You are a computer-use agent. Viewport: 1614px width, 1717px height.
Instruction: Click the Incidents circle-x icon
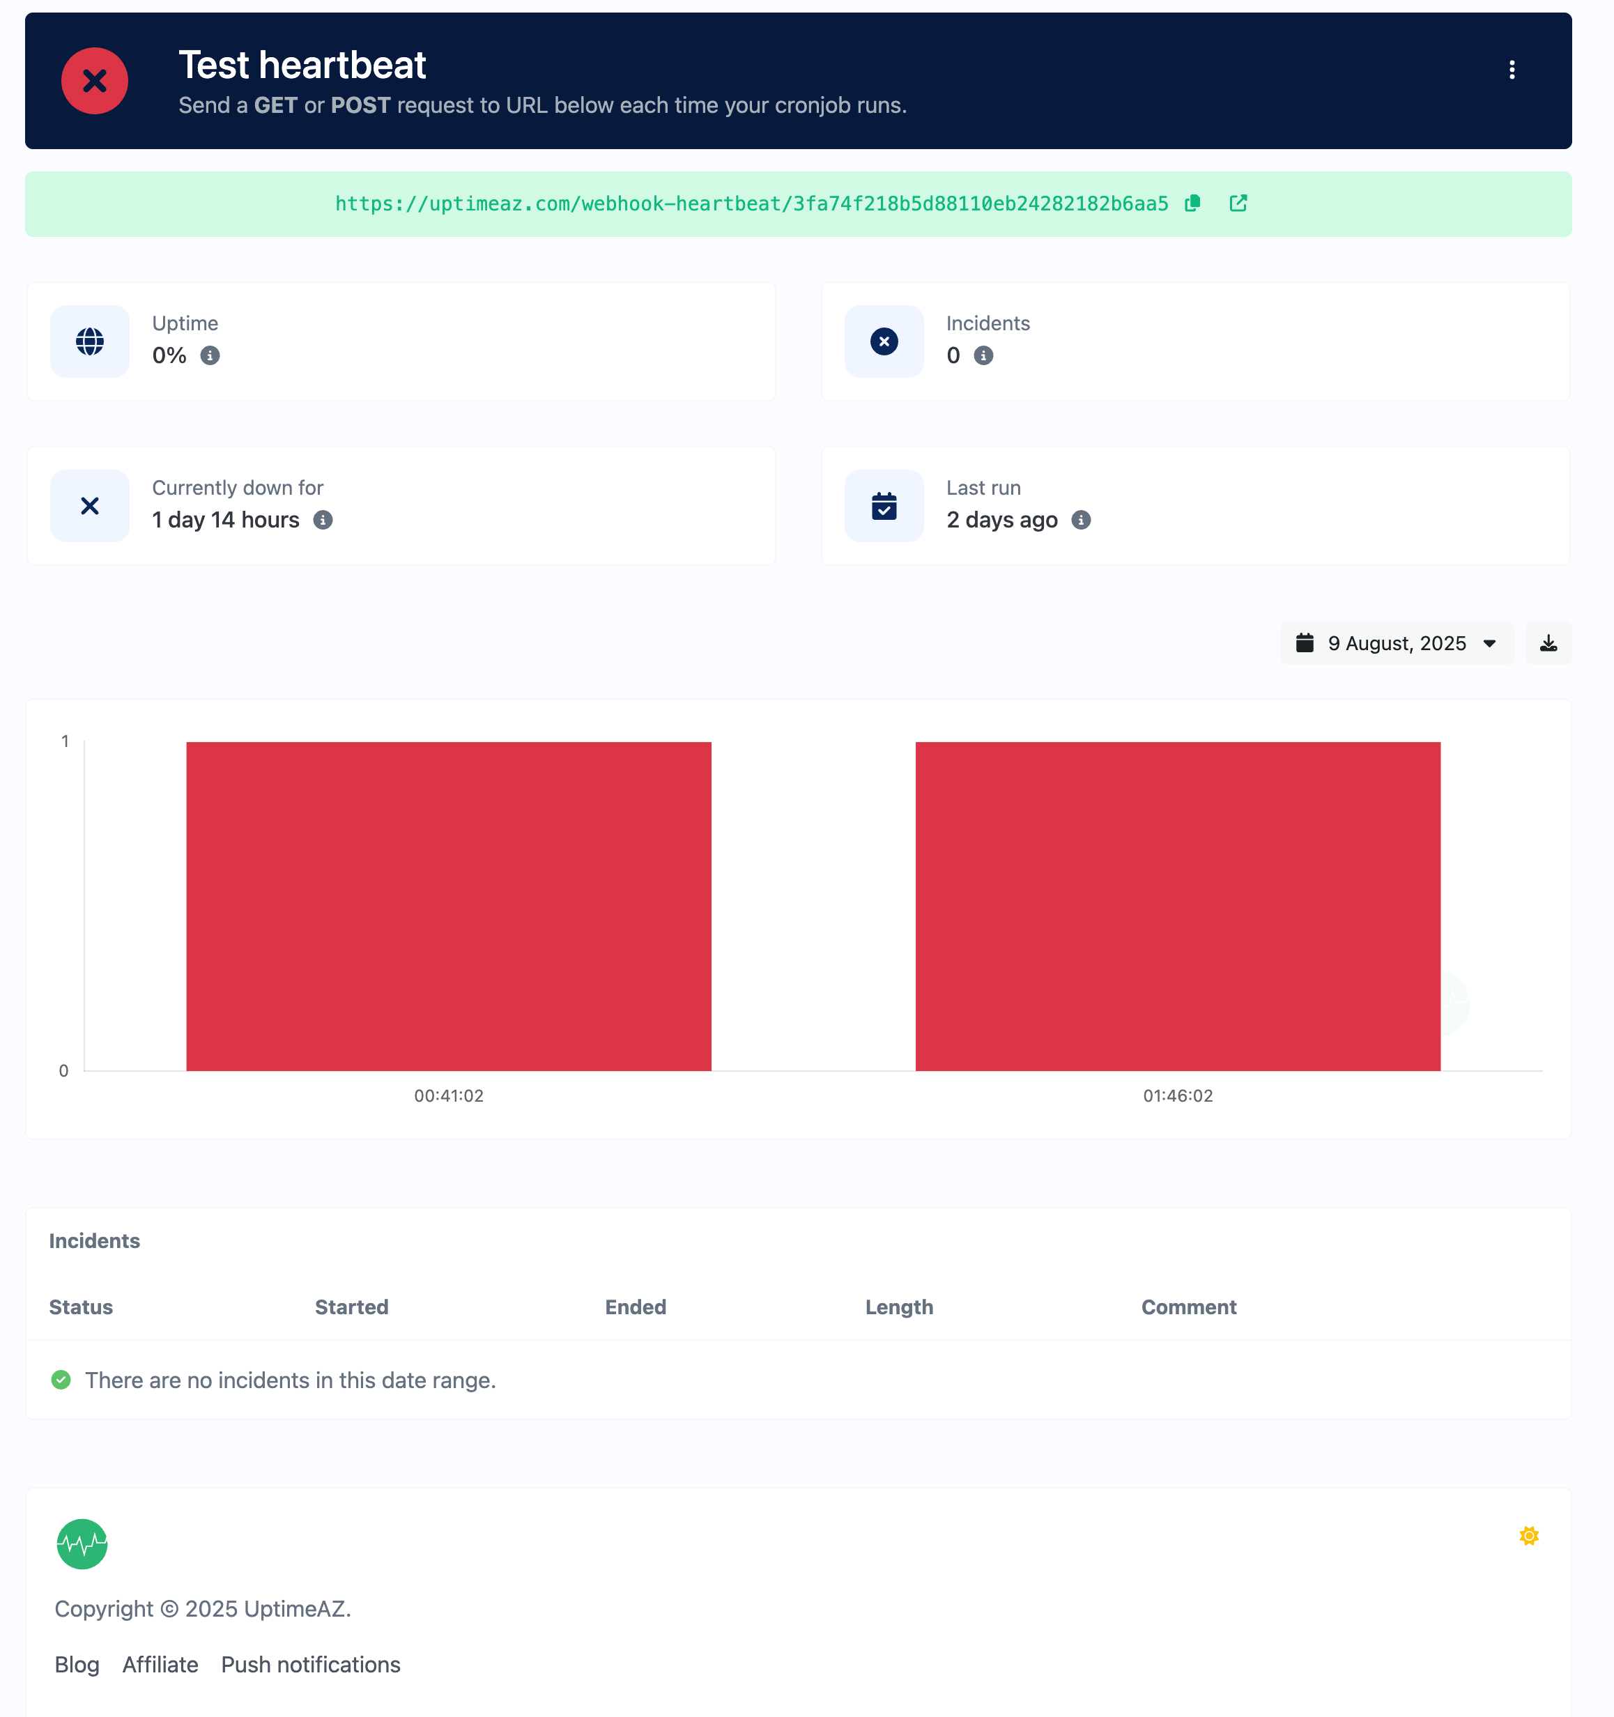tap(884, 342)
